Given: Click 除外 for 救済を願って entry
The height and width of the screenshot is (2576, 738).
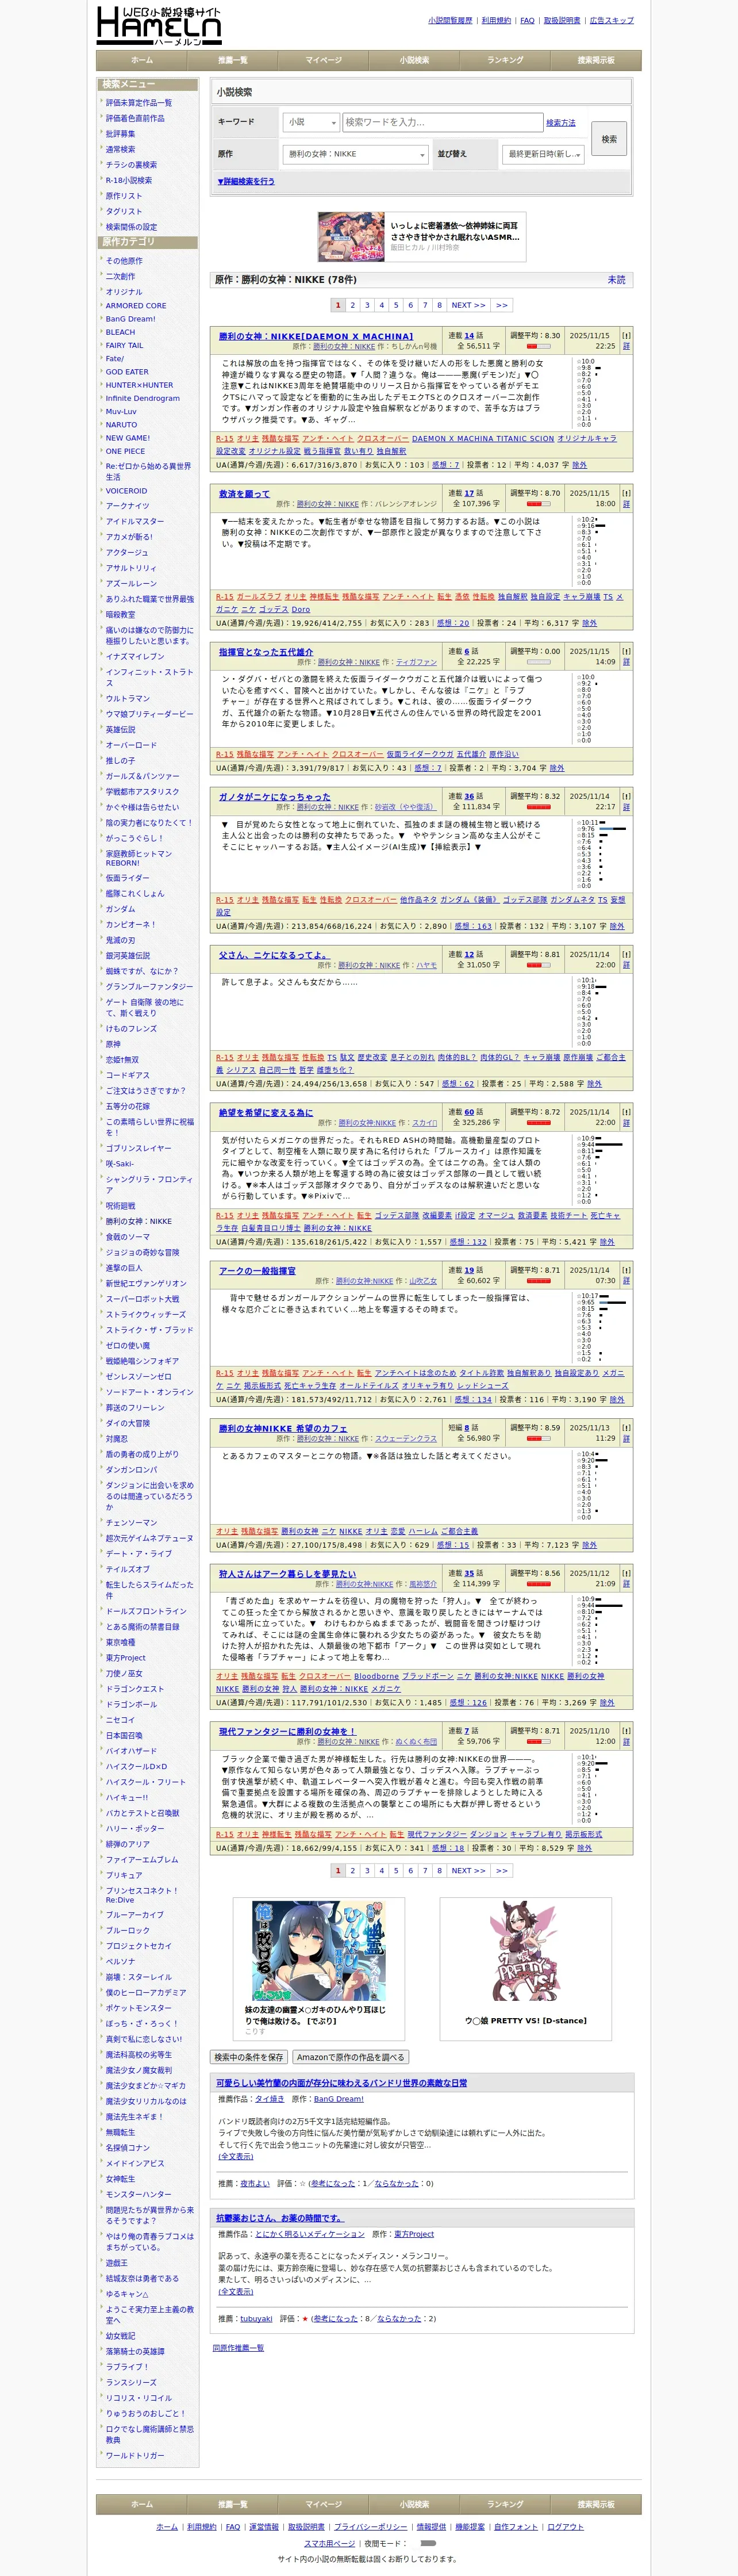Looking at the screenshot, I should pos(589,623).
